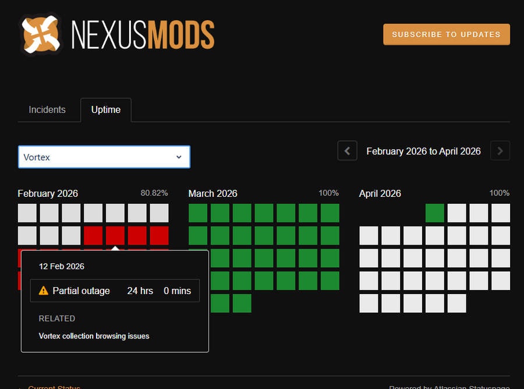Image resolution: width=524 pixels, height=389 pixels.
Task: Click Subscribe To Updates button
Action: 446,34
